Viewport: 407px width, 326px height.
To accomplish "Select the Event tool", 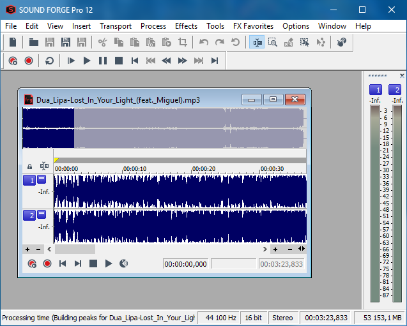I will [305, 42].
